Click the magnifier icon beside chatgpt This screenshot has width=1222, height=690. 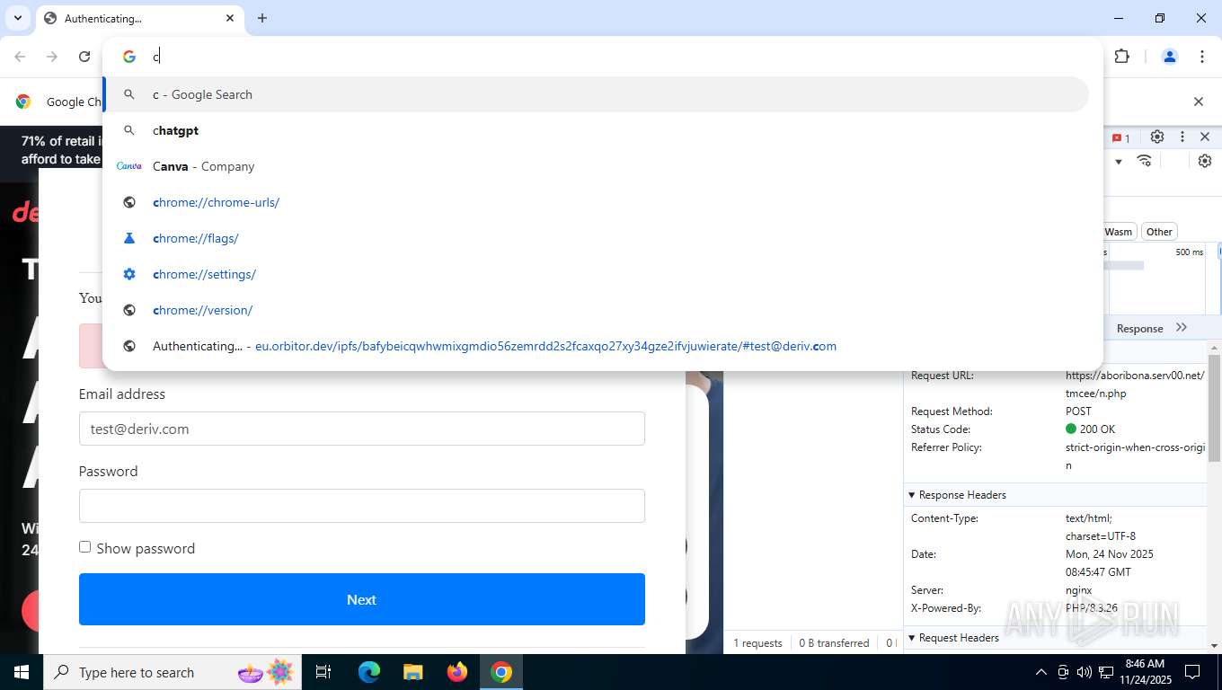(129, 130)
